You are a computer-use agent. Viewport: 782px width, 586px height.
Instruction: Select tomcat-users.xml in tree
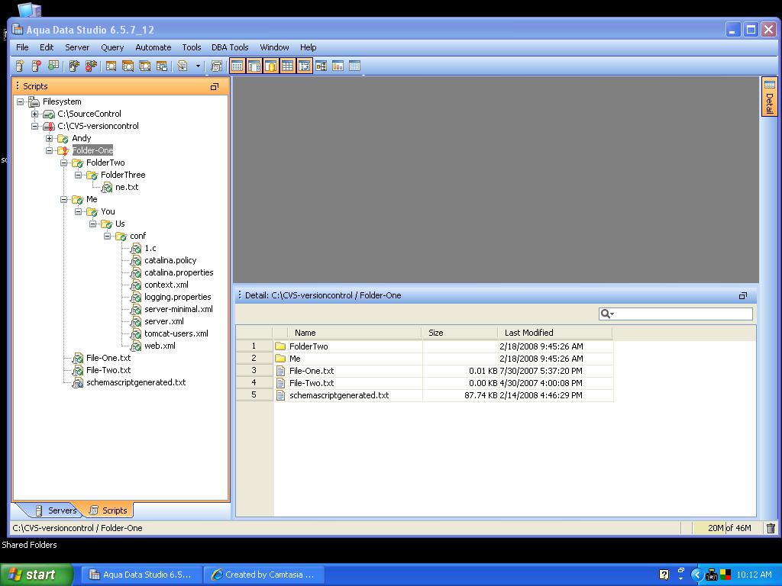point(176,334)
